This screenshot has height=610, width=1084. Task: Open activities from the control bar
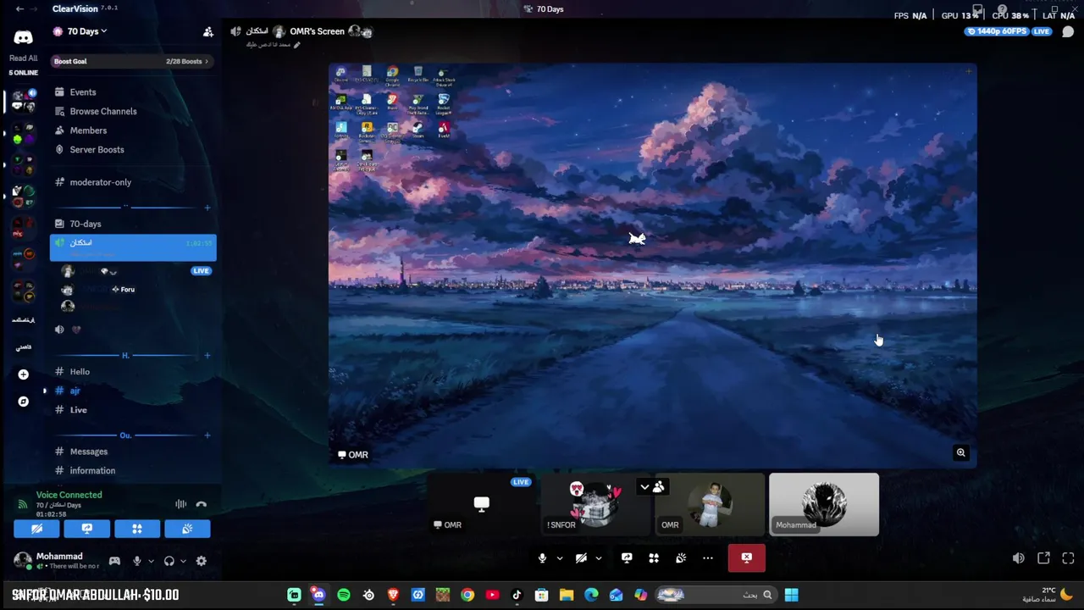click(654, 558)
